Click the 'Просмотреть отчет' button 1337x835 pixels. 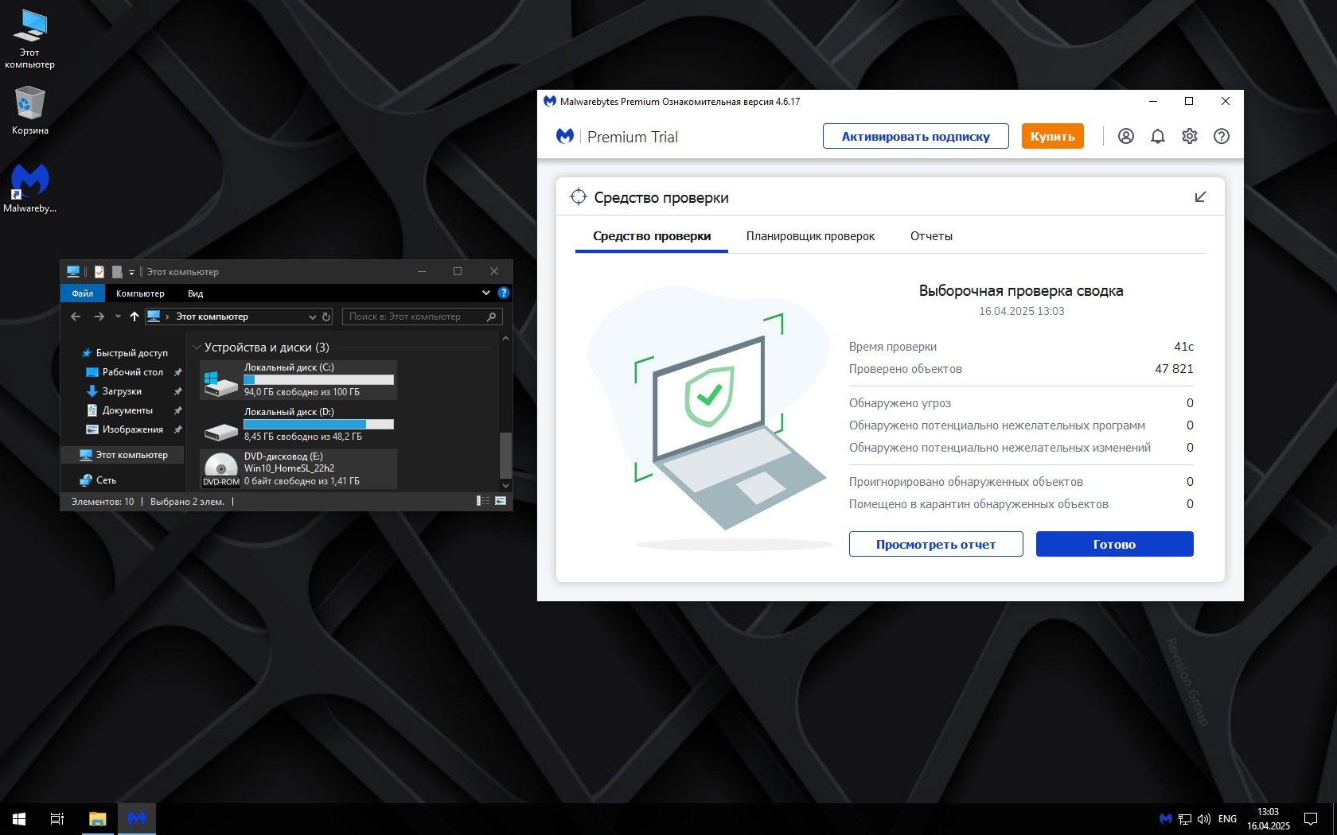(935, 544)
